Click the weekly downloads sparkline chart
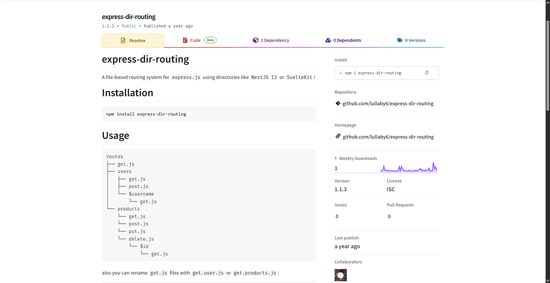The image size is (550, 283). (409, 168)
